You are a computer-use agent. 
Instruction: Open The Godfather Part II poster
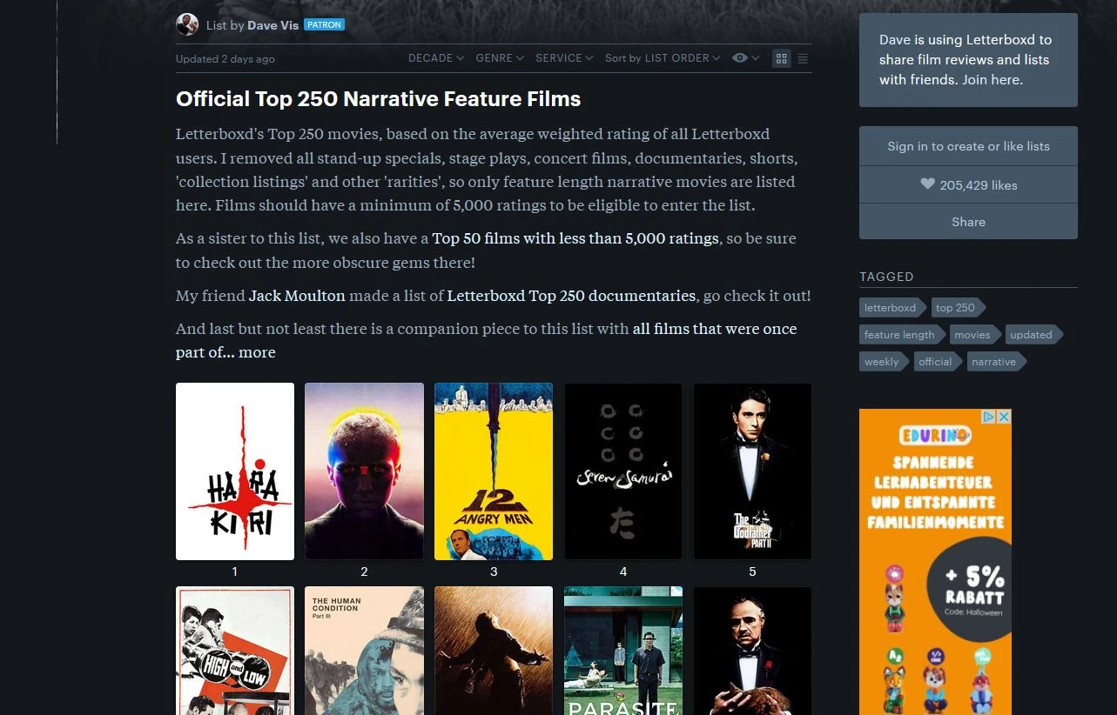coord(752,471)
